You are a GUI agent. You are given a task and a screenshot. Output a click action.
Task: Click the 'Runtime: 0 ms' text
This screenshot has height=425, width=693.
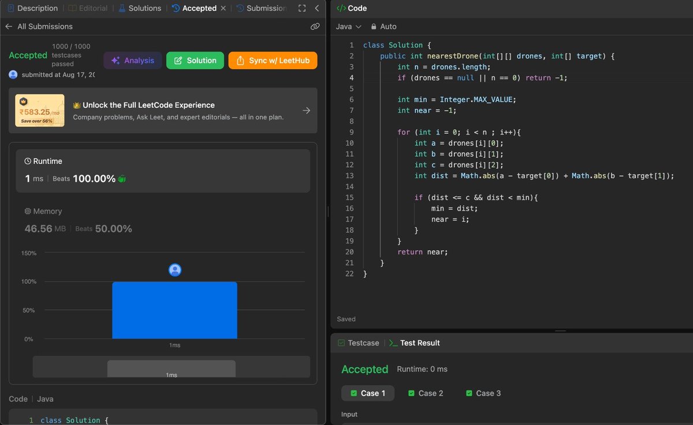pos(422,369)
